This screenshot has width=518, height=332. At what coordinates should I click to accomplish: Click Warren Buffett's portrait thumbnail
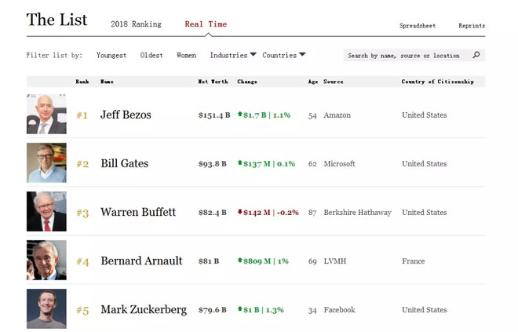[46, 212]
